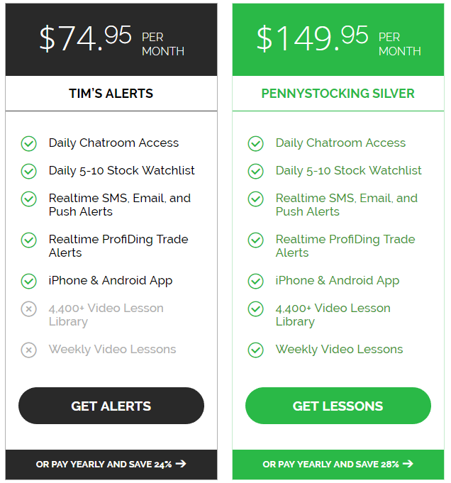Click Tim's Alerts Daily Chatroom Access checkmark

pos(28,143)
